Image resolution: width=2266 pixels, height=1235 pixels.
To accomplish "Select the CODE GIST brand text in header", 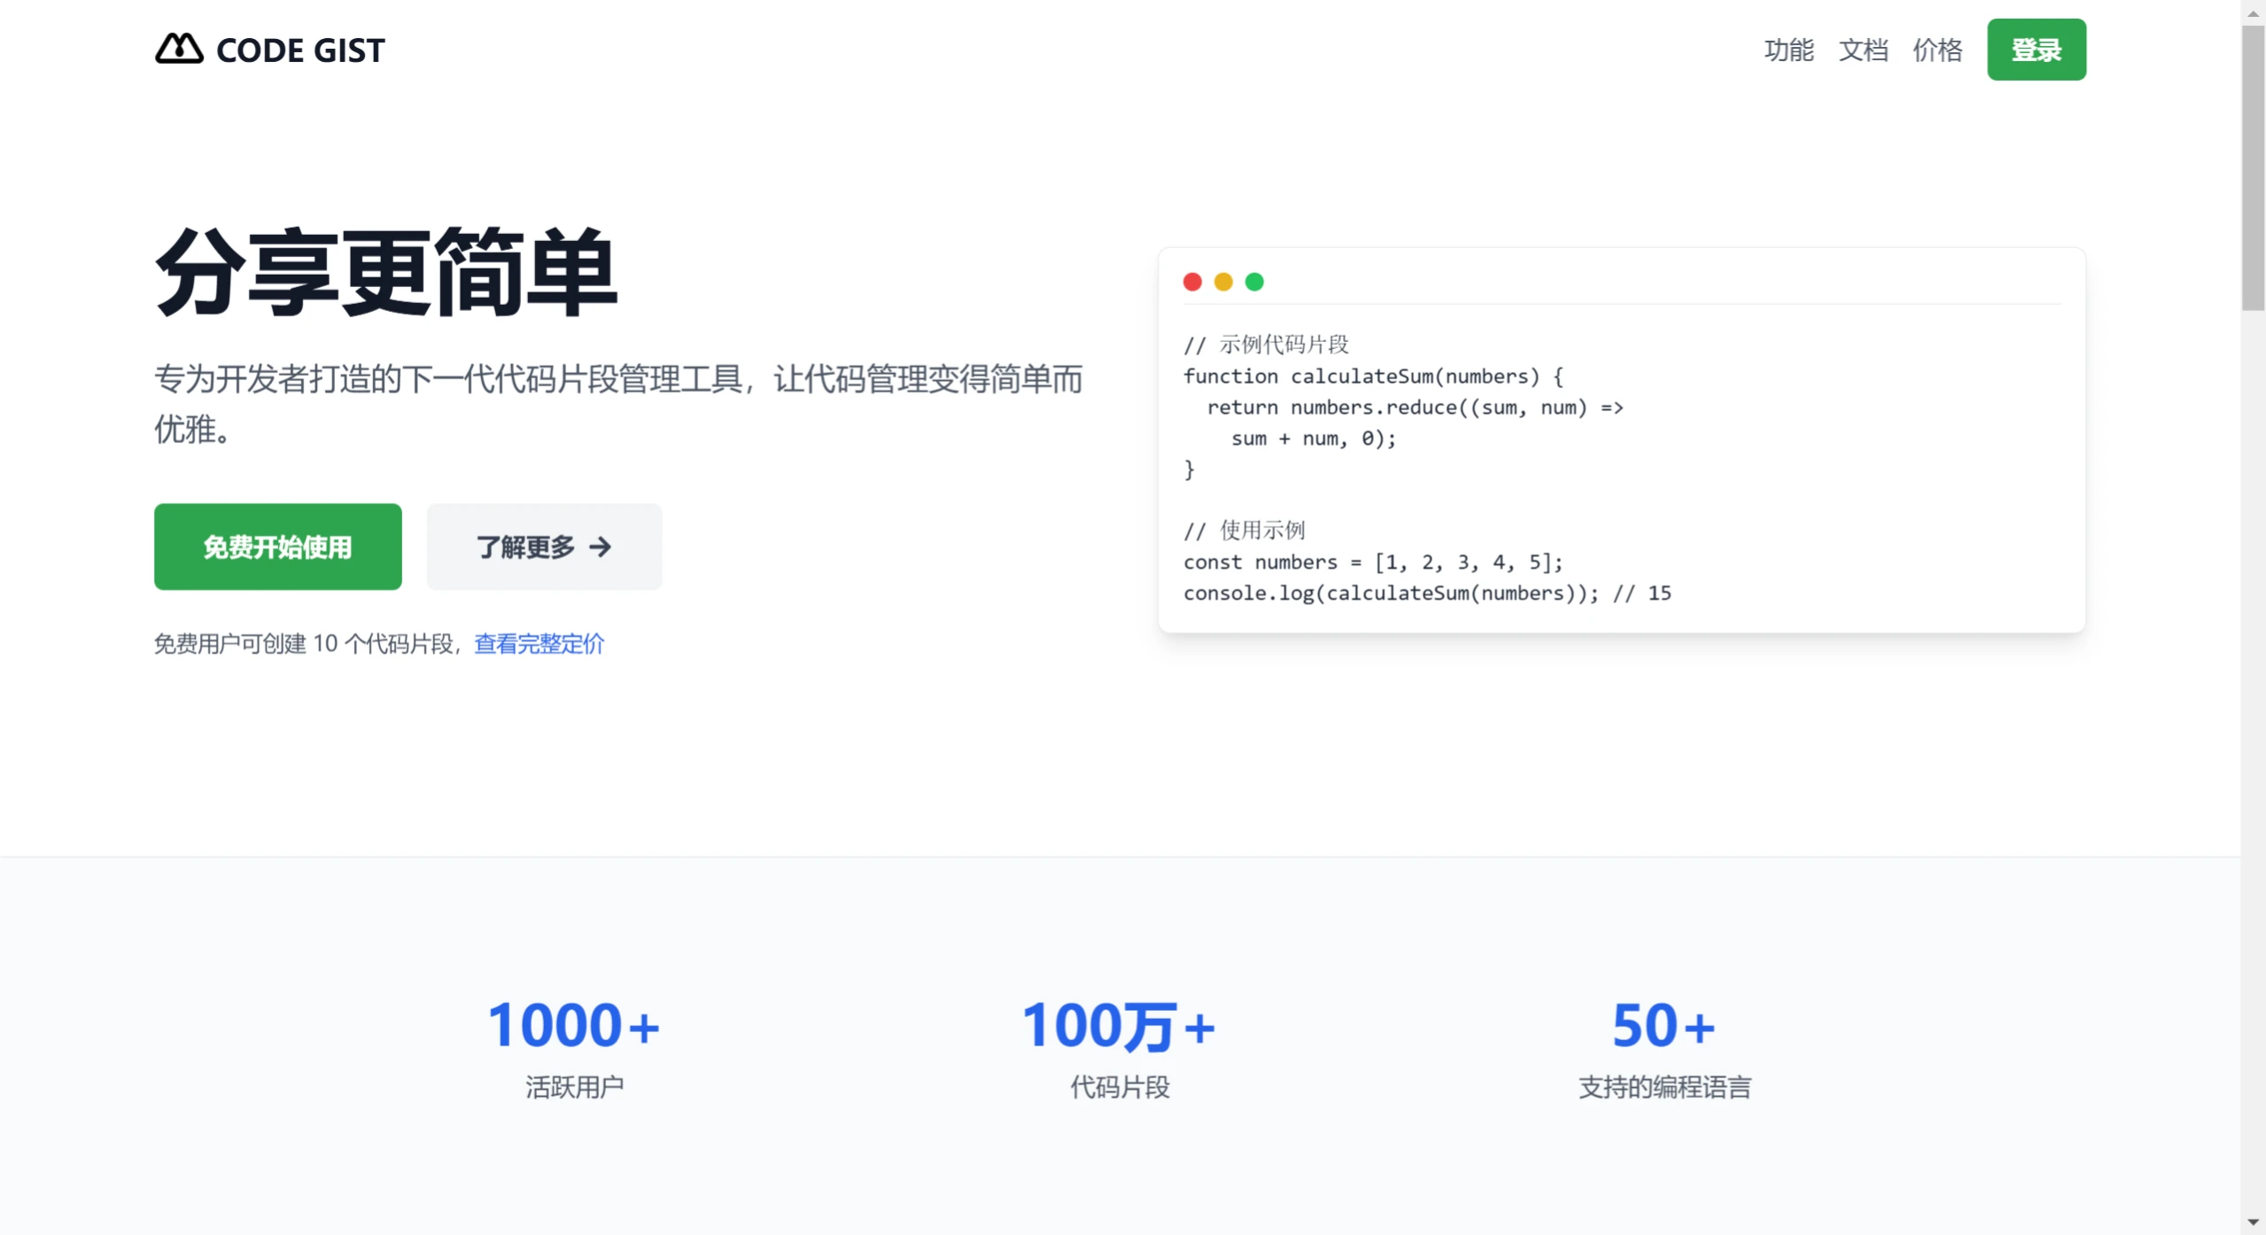I will coord(299,50).
